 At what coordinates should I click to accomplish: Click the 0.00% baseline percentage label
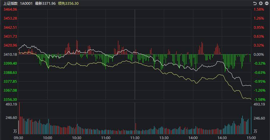[x=259, y=55]
